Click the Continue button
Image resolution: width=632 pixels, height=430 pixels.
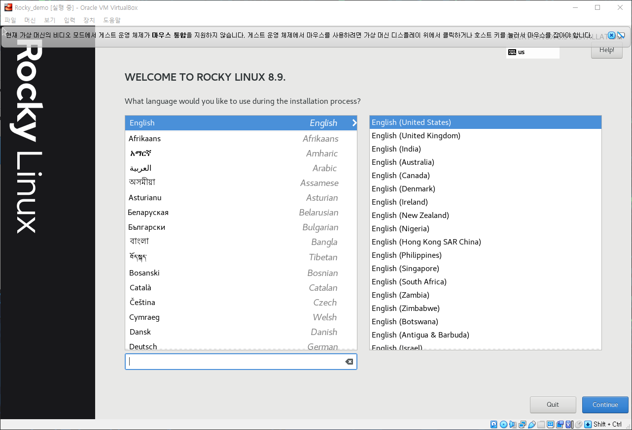(605, 405)
